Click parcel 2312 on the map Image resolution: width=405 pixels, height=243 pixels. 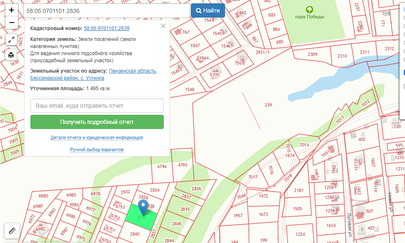(389, 49)
